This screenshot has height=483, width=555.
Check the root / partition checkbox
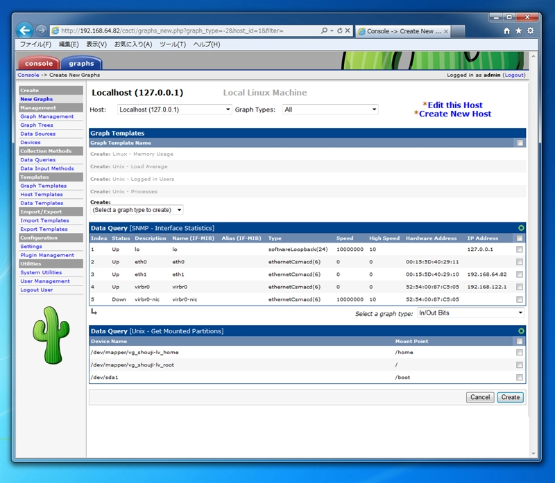pyautogui.click(x=520, y=365)
